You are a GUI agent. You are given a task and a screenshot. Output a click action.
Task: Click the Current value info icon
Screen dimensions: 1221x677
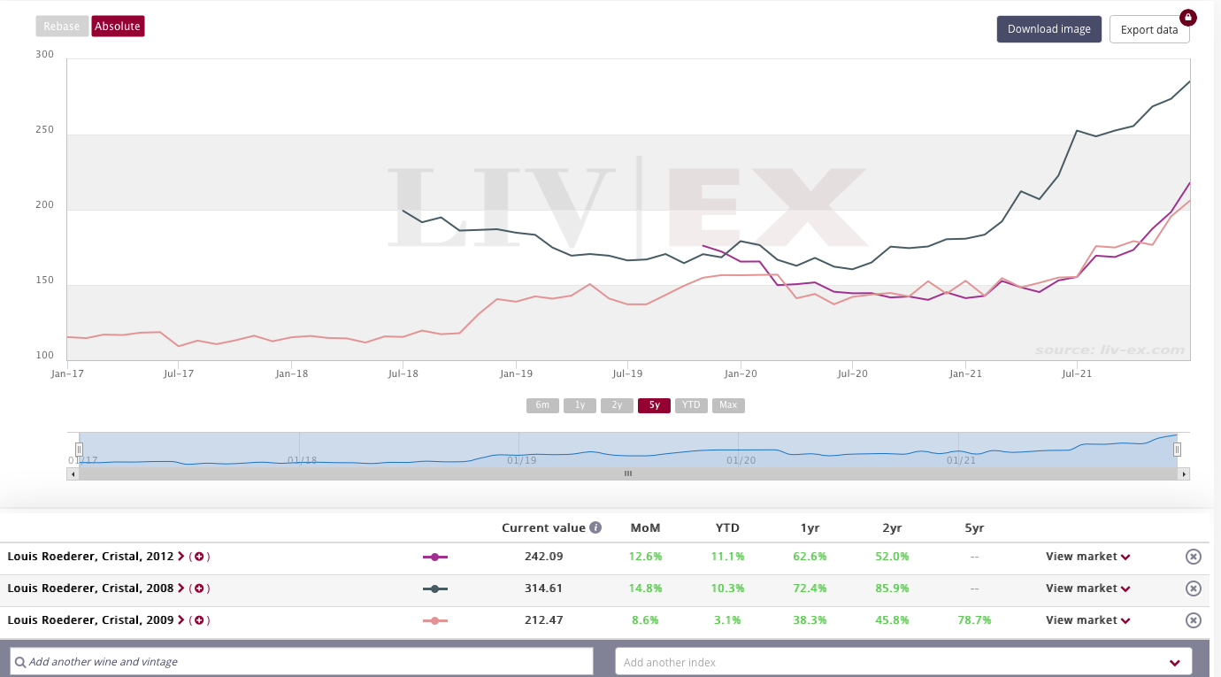pyautogui.click(x=595, y=527)
